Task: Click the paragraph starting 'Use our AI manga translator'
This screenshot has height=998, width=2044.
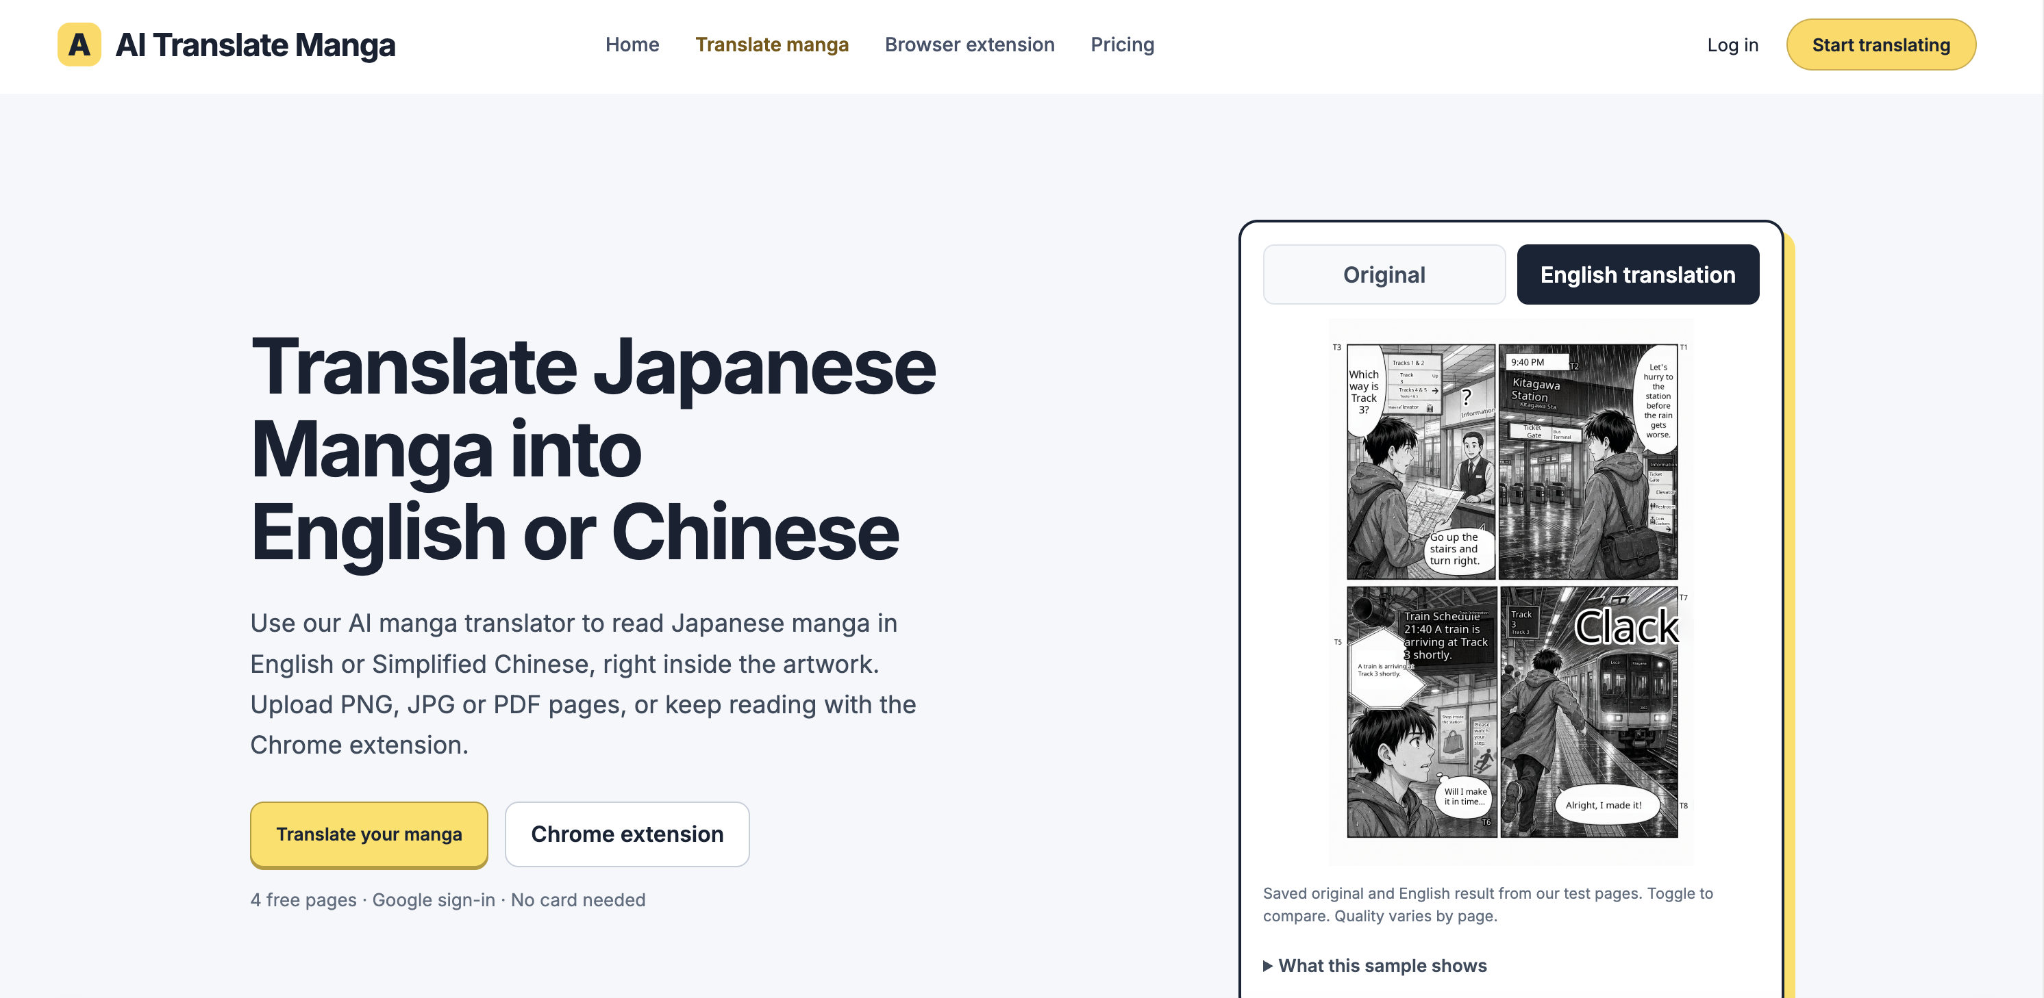Action: click(x=583, y=683)
